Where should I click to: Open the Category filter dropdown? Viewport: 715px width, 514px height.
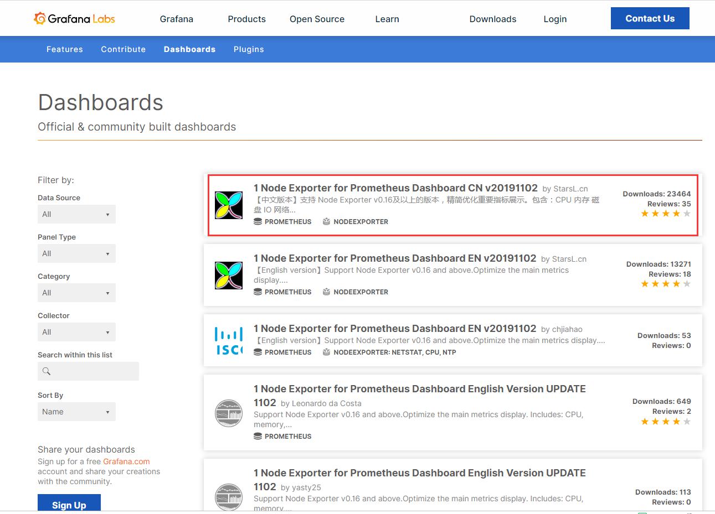(x=76, y=293)
